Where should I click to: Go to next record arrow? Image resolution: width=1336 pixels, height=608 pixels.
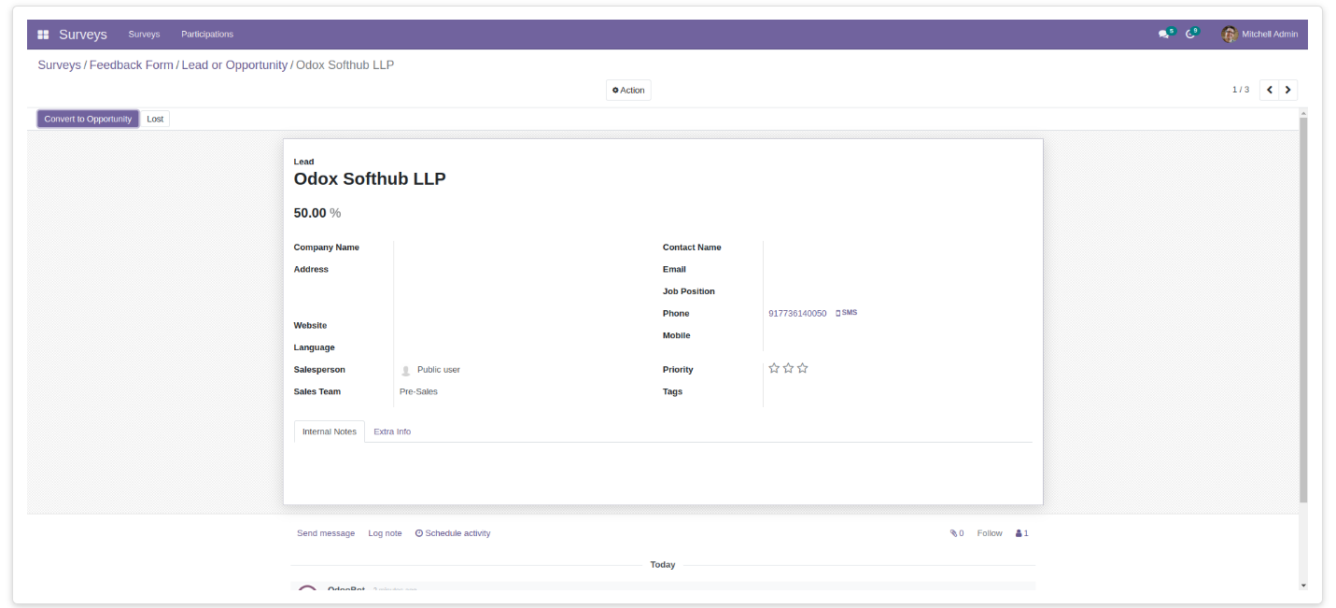tap(1288, 90)
